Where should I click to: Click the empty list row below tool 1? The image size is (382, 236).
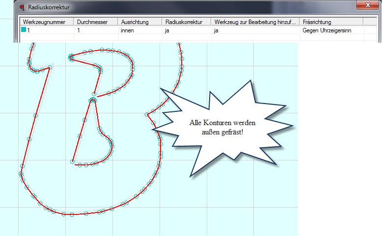147,38
